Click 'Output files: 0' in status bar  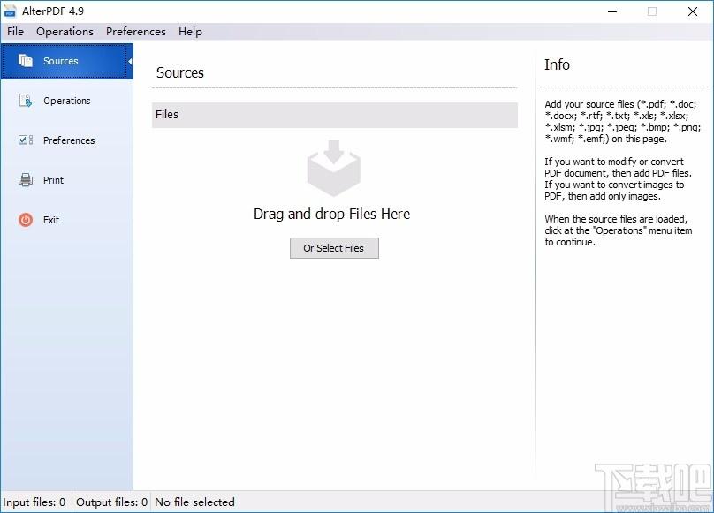click(x=111, y=502)
